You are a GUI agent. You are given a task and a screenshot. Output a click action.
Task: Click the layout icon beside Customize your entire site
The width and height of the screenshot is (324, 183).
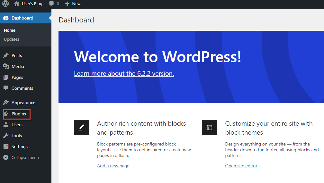click(210, 128)
